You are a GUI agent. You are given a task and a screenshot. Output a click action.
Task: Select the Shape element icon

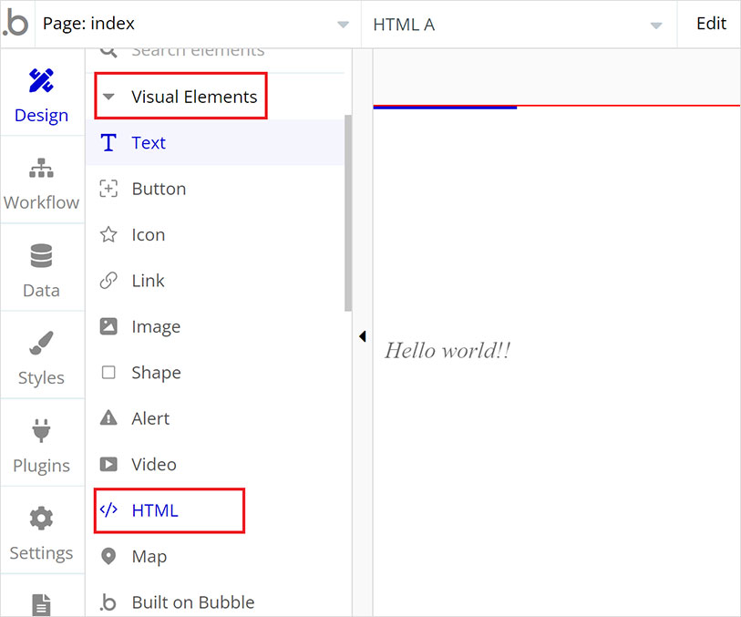coord(108,372)
